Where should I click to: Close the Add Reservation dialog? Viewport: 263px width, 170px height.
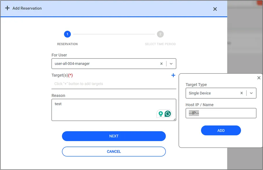[x=215, y=9]
